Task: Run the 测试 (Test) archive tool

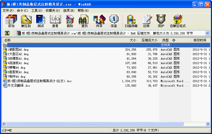Action: [x=41, y=21]
